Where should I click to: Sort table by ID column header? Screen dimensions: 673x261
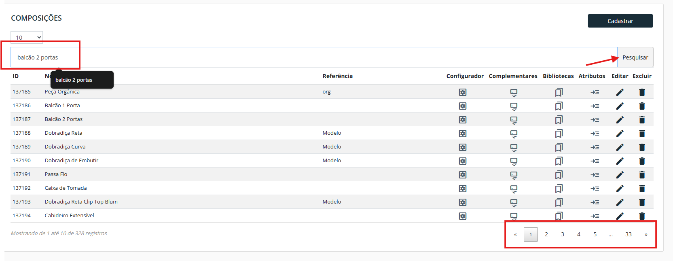[x=16, y=76]
